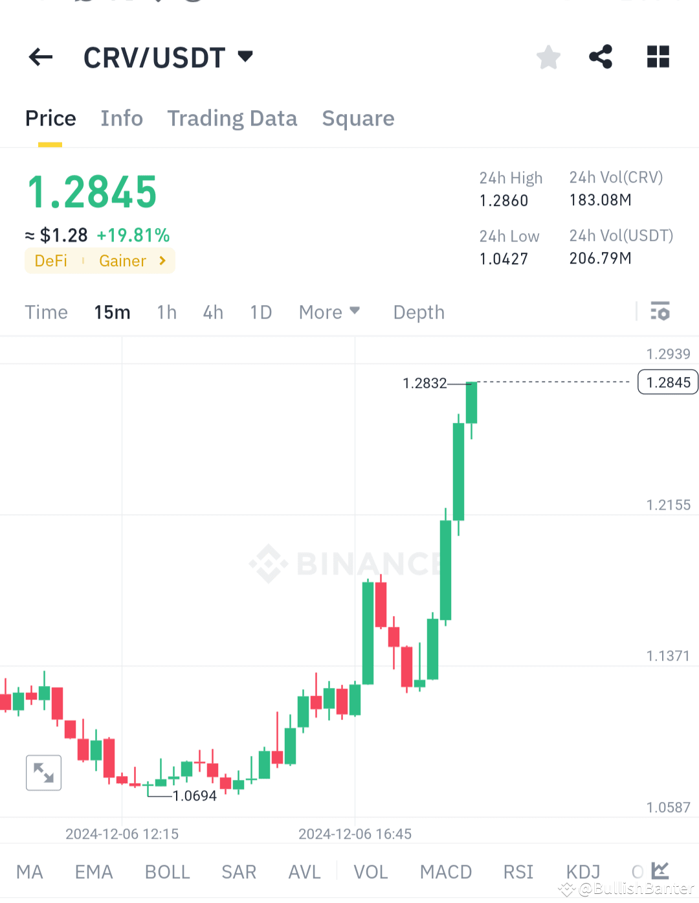This screenshot has height=903, width=699.
Task: Expand the More timeframe dropdown
Action: click(x=329, y=312)
